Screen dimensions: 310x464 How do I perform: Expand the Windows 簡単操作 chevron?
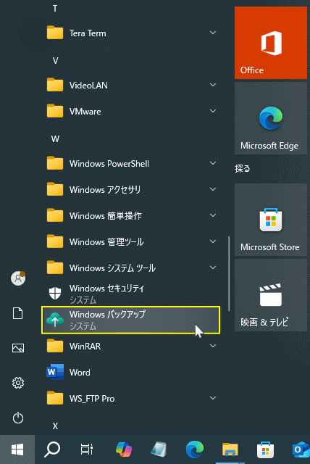213,215
